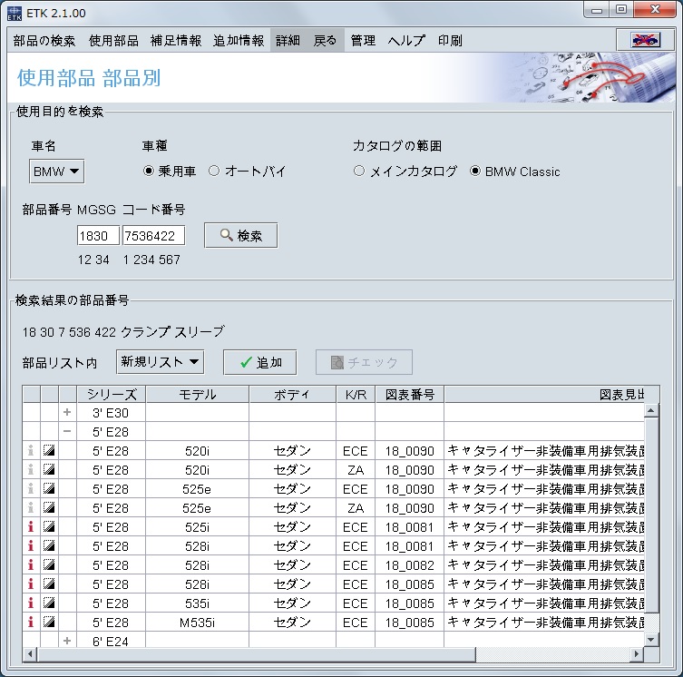
Task: Click info icon for 525e ECE row
Action: pyautogui.click(x=31, y=488)
